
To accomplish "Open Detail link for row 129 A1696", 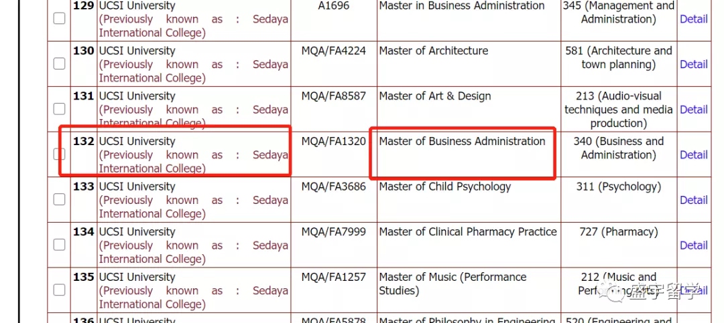I will click(x=694, y=19).
